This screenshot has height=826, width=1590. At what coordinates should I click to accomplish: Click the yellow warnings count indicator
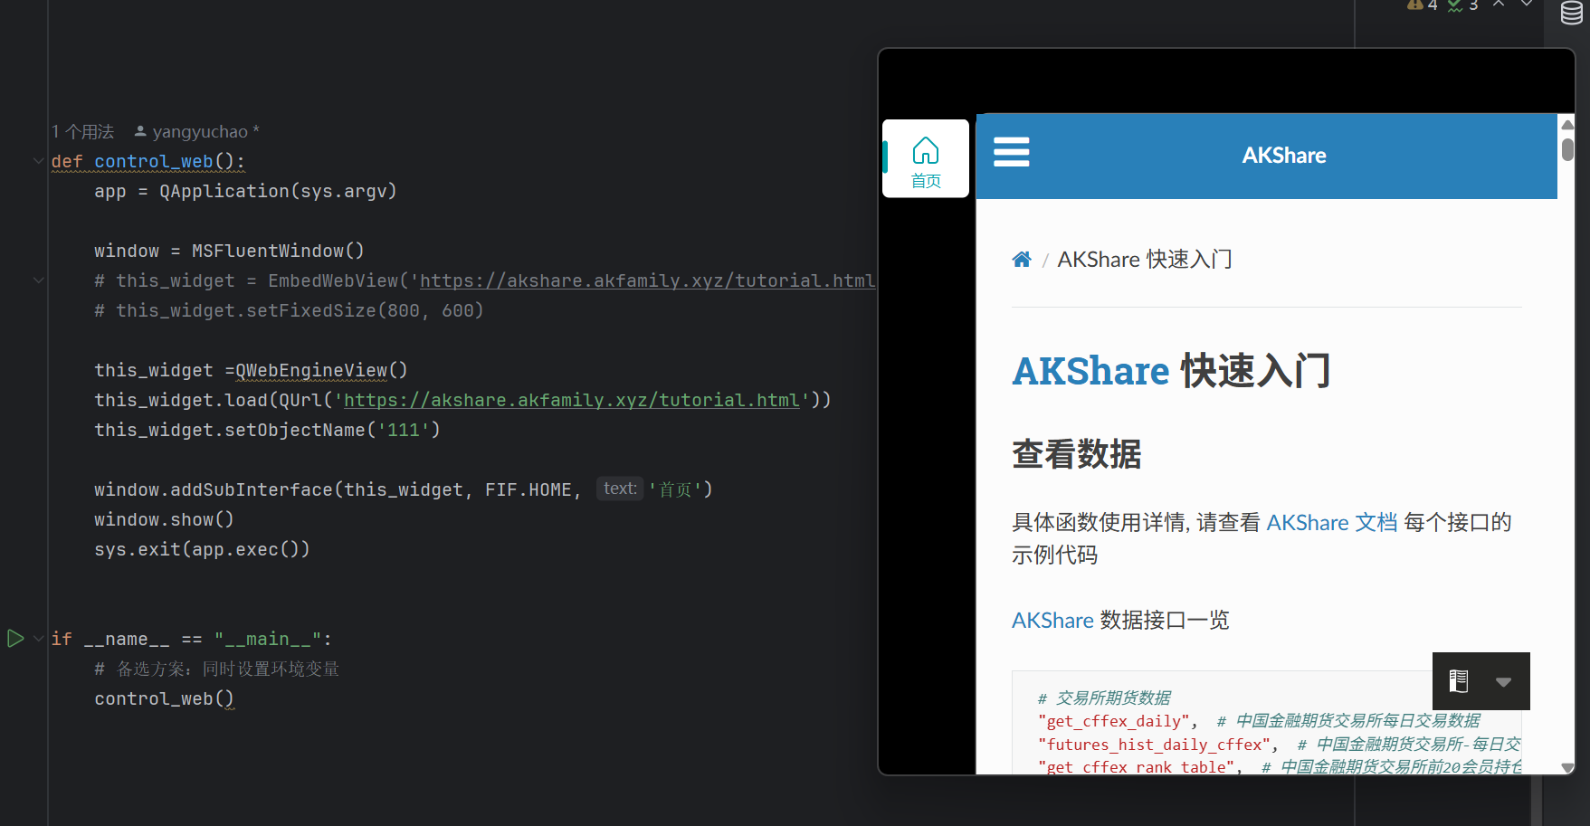[1423, 5]
